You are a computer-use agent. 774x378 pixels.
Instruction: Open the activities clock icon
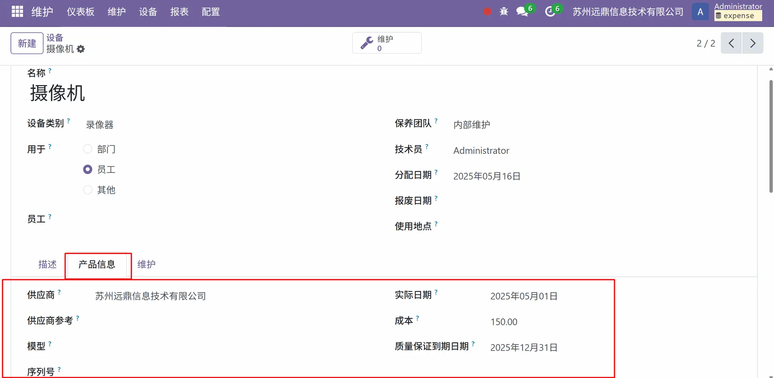point(550,12)
